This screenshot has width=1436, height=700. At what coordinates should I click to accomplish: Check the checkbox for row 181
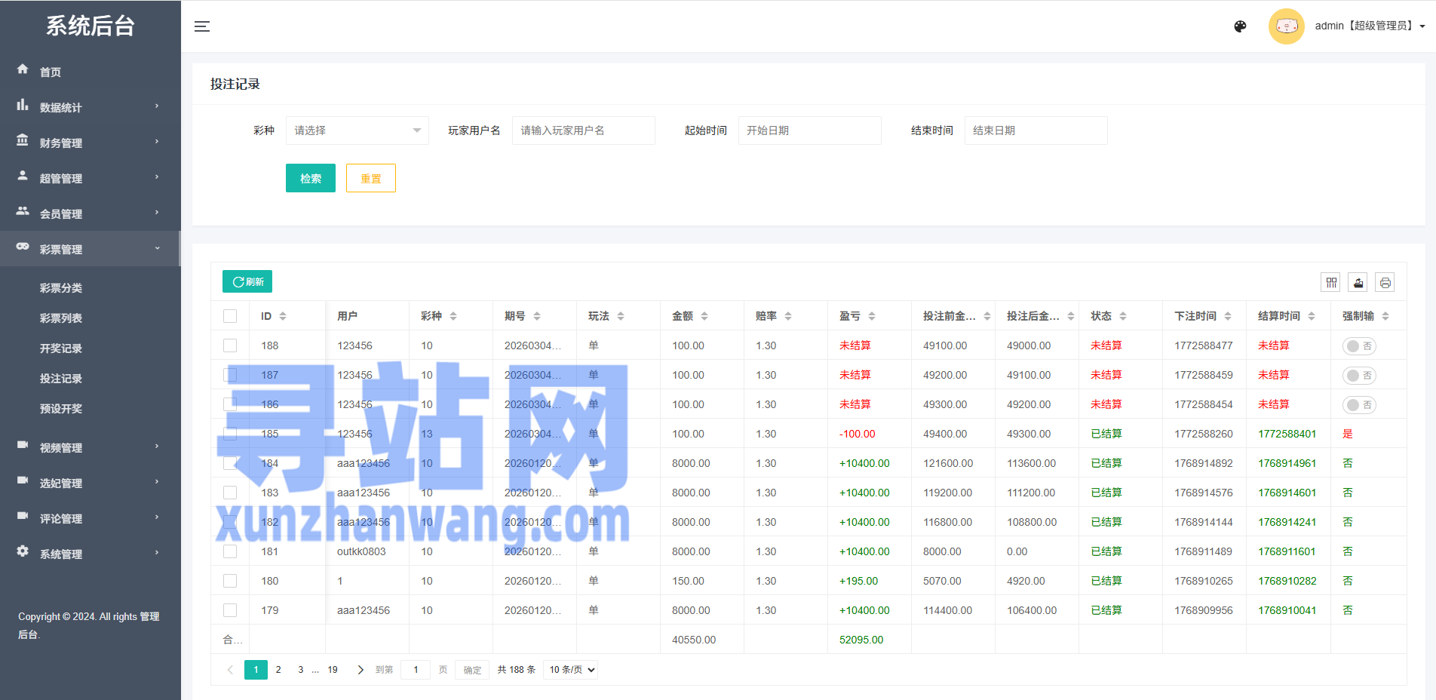point(230,551)
